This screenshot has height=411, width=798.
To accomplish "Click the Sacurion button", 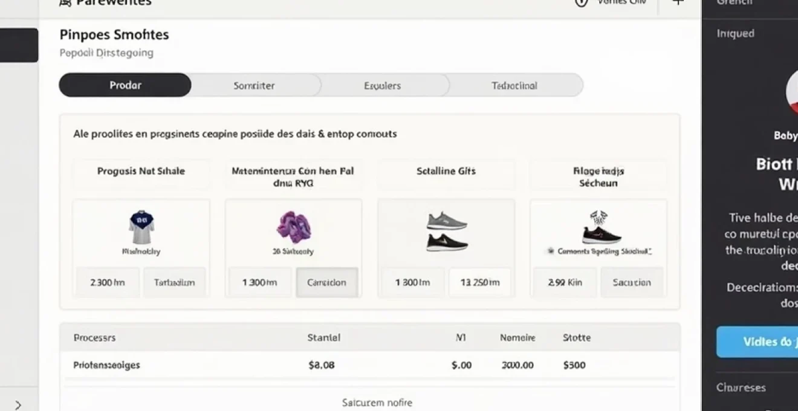I will coord(632,282).
